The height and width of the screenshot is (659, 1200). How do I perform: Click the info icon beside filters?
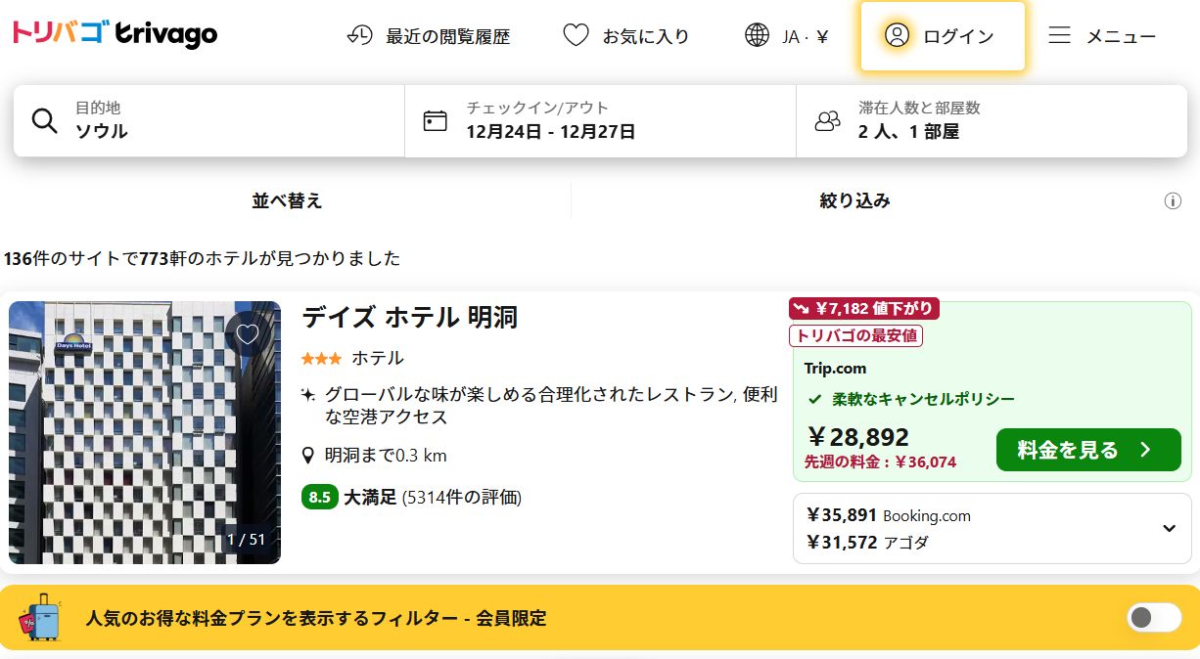1173,201
